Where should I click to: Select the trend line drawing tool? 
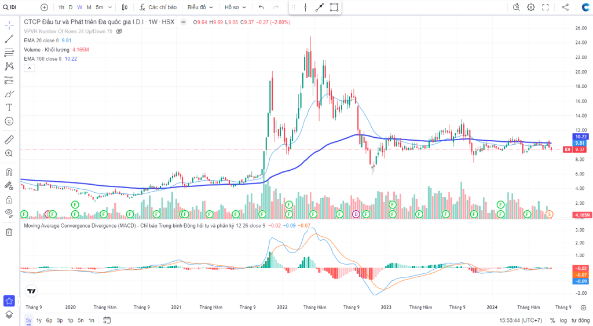[9, 39]
